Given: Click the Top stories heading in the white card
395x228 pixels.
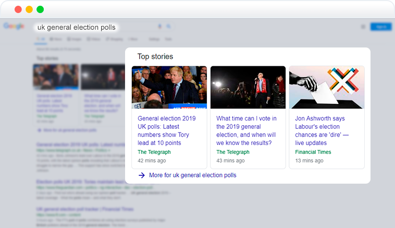Looking at the screenshot, I should pyautogui.click(x=155, y=56).
